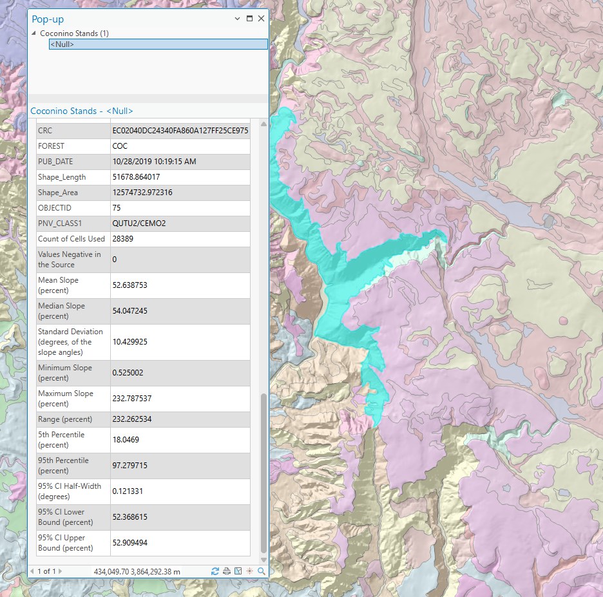603x597 pixels.
Task: Click the Range (percent) label
Action: [x=65, y=419]
